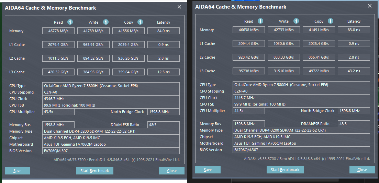Select L3 Cache latency 12.5 ns
This screenshot has width=379, height=183.
coord(164,72)
